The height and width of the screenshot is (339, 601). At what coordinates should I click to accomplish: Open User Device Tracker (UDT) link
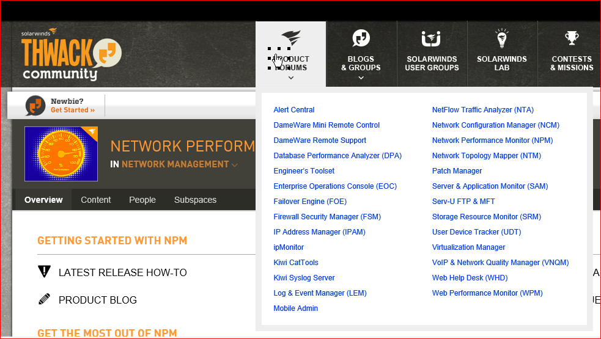pyautogui.click(x=476, y=232)
